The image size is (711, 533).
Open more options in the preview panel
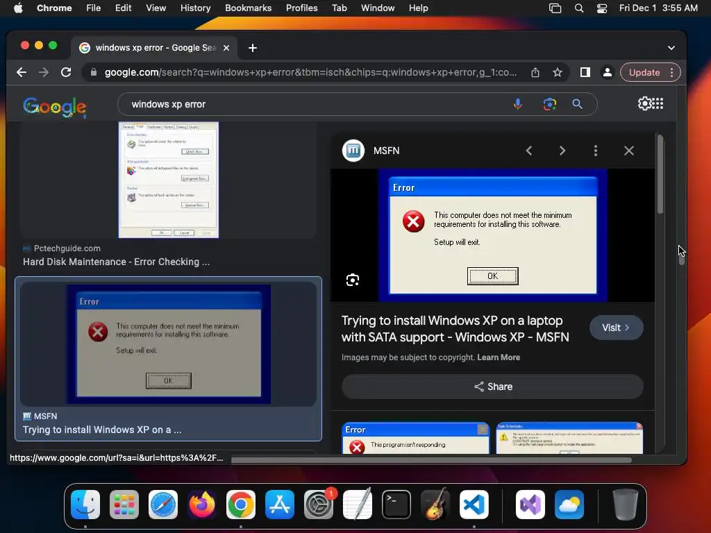pos(595,151)
